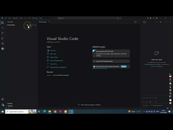The image size is (173, 130).
Task: Toggle primary side bar visibility
Action: tap(151, 18)
